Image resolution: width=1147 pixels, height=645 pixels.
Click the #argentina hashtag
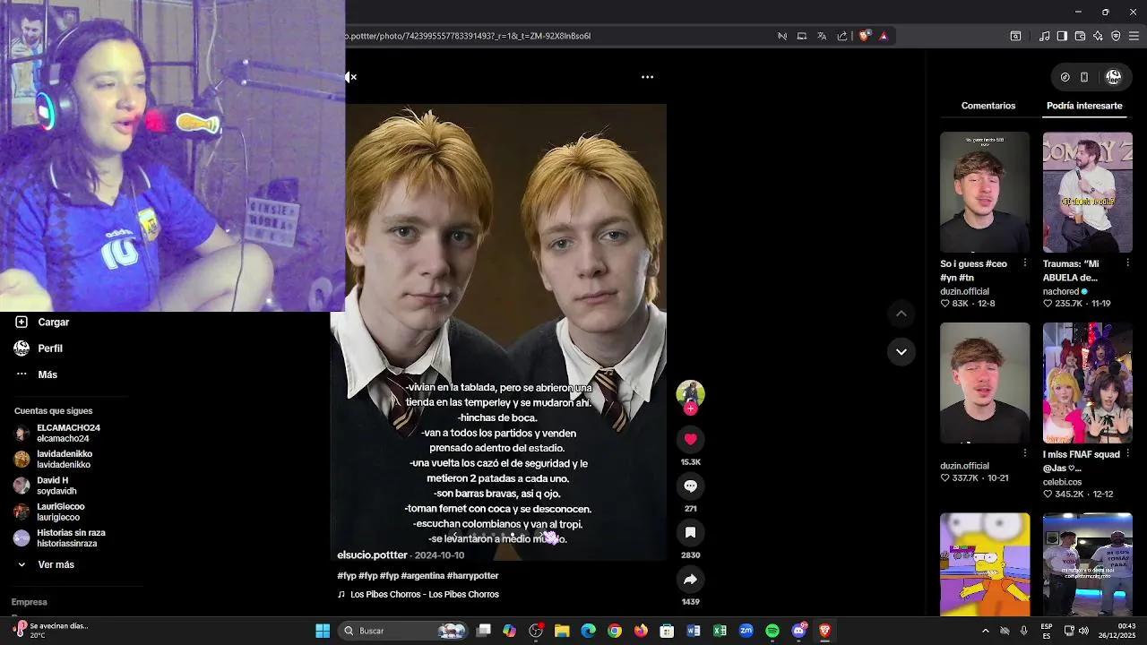[421, 576]
